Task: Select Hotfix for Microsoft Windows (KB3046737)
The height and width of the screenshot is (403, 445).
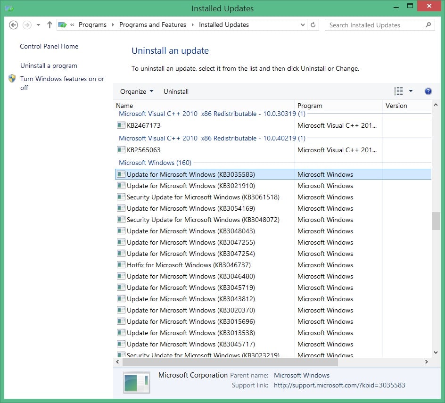Action: click(273, 265)
